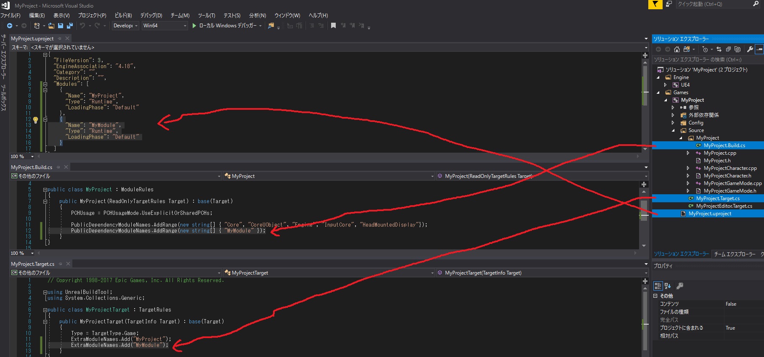Image resolution: width=764 pixels, height=357 pixels.
Task: Toggle a bookmark with the toolbar icon
Action: tap(333, 26)
